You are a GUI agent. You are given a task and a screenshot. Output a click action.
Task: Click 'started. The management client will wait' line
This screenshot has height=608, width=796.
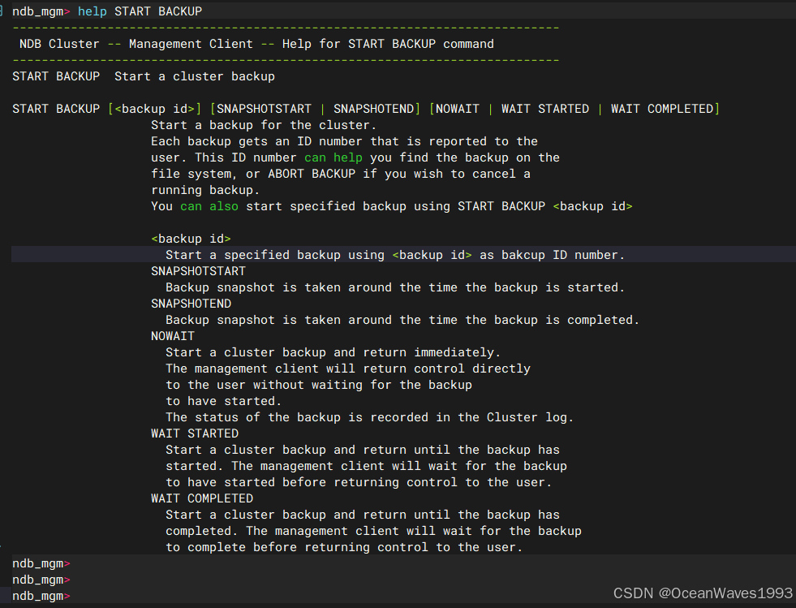(x=367, y=466)
